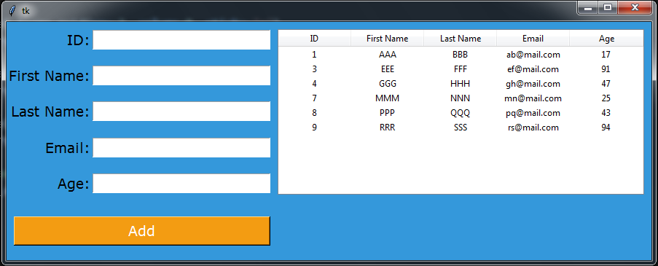Select email mn@mail.com
This screenshot has height=266, width=658.
coord(533,98)
